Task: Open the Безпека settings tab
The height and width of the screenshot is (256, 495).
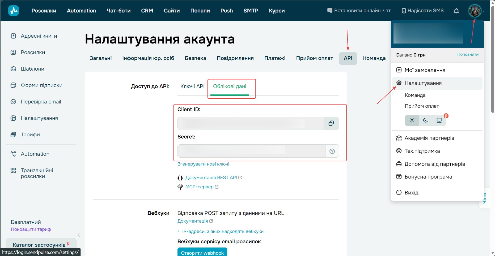Action: [195, 58]
